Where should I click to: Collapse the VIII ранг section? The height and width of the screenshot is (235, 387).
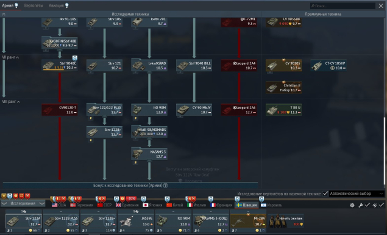click(x=11, y=102)
